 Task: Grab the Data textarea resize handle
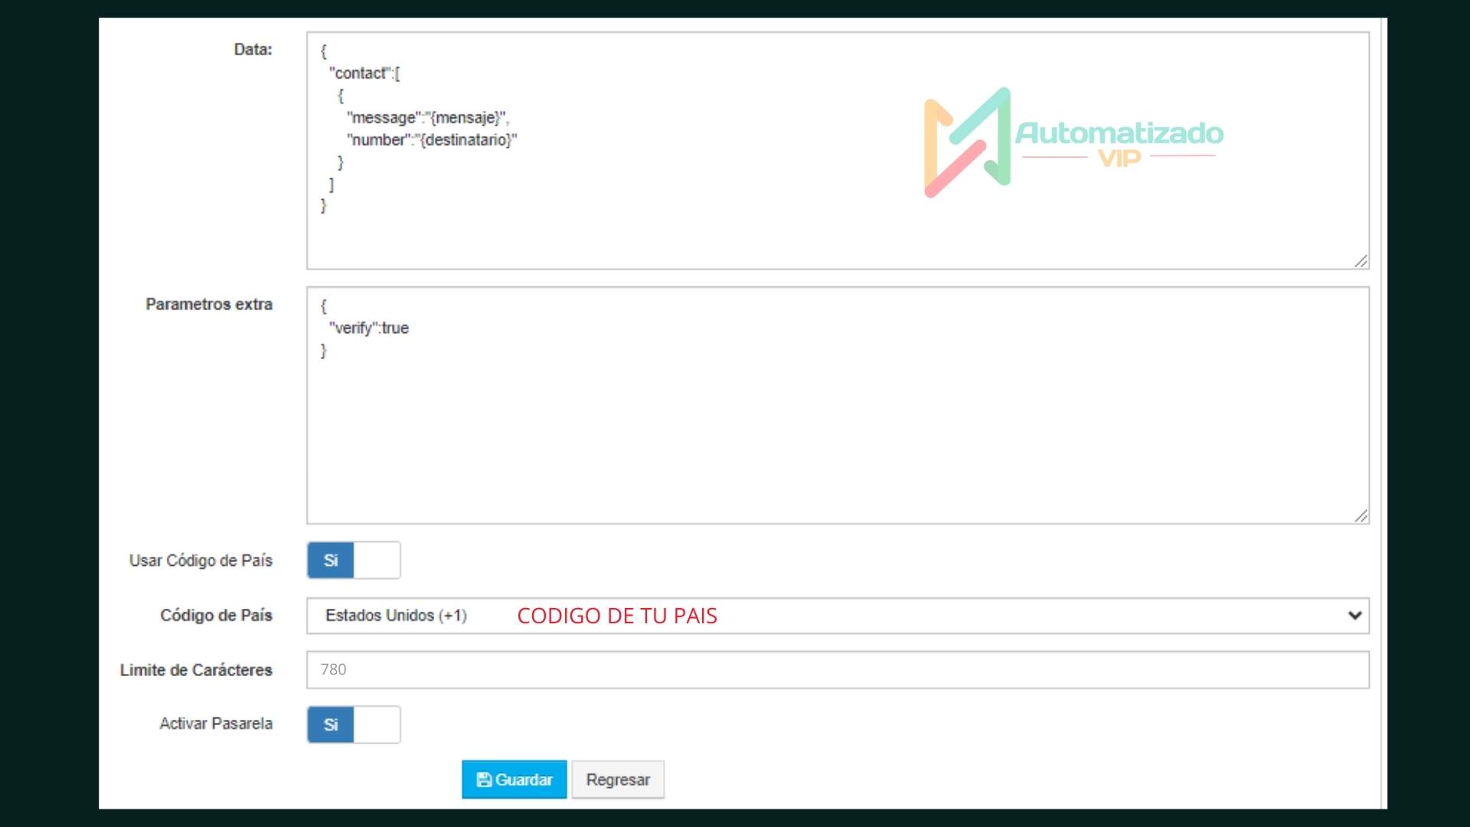click(x=1361, y=261)
